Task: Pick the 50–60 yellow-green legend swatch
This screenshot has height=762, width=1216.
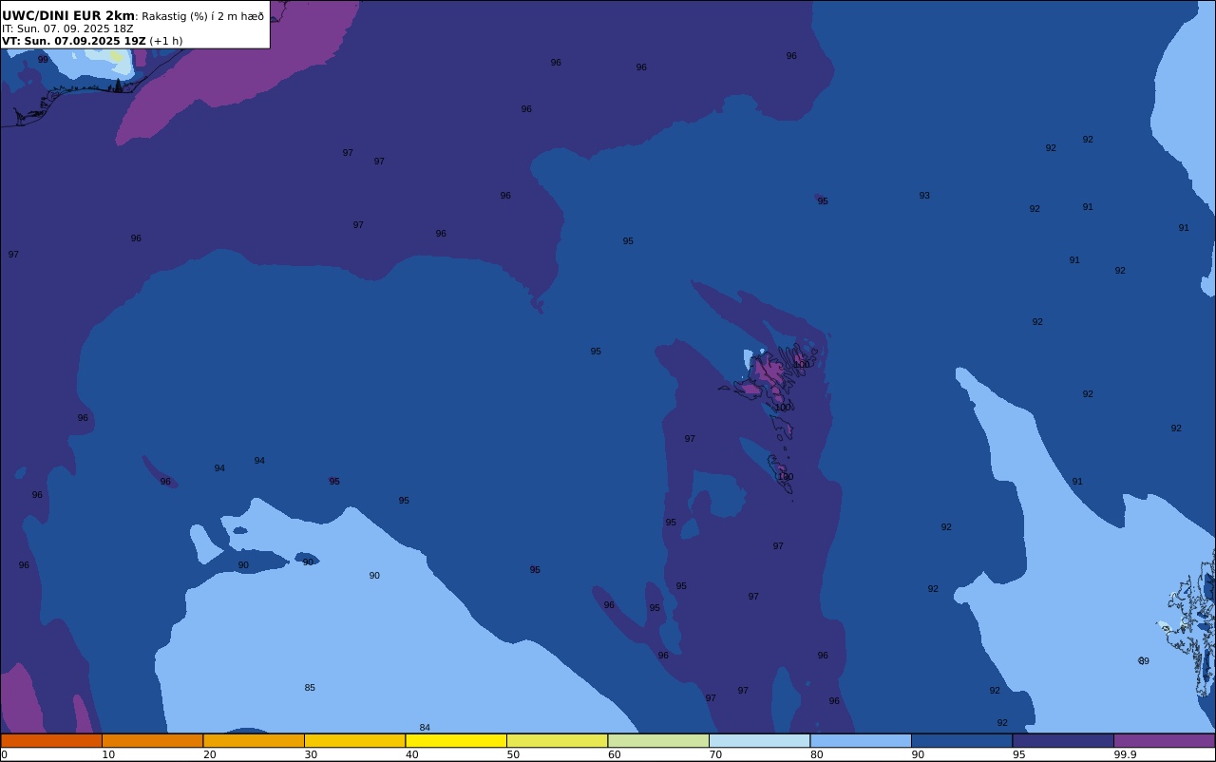Action: [557, 740]
